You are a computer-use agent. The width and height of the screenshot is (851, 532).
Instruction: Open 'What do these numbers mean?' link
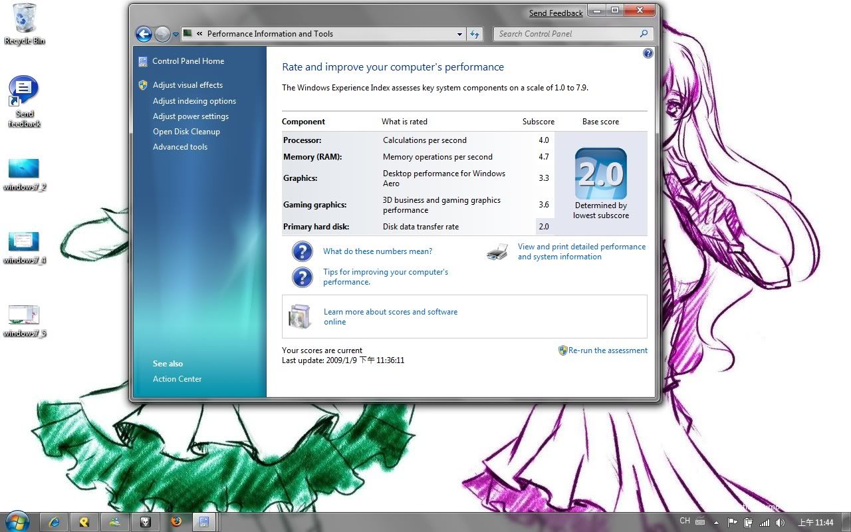[377, 251]
